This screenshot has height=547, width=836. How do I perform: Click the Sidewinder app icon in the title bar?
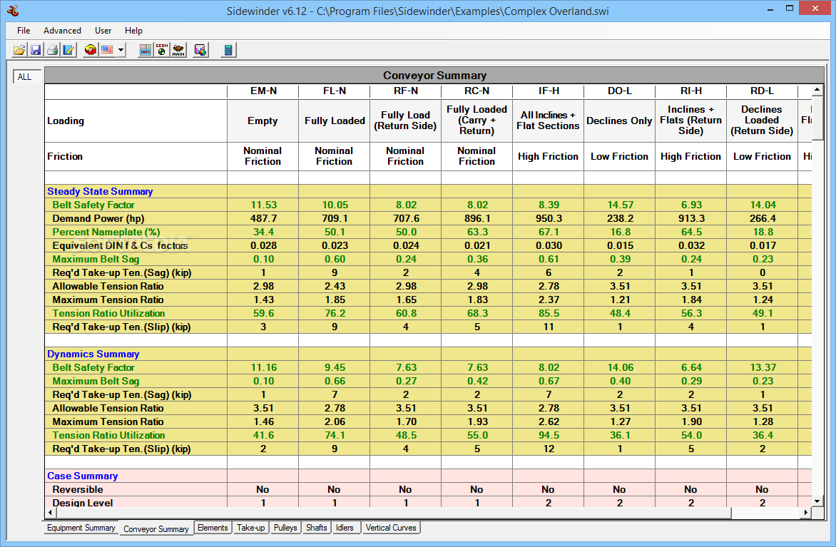pos(14,11)
